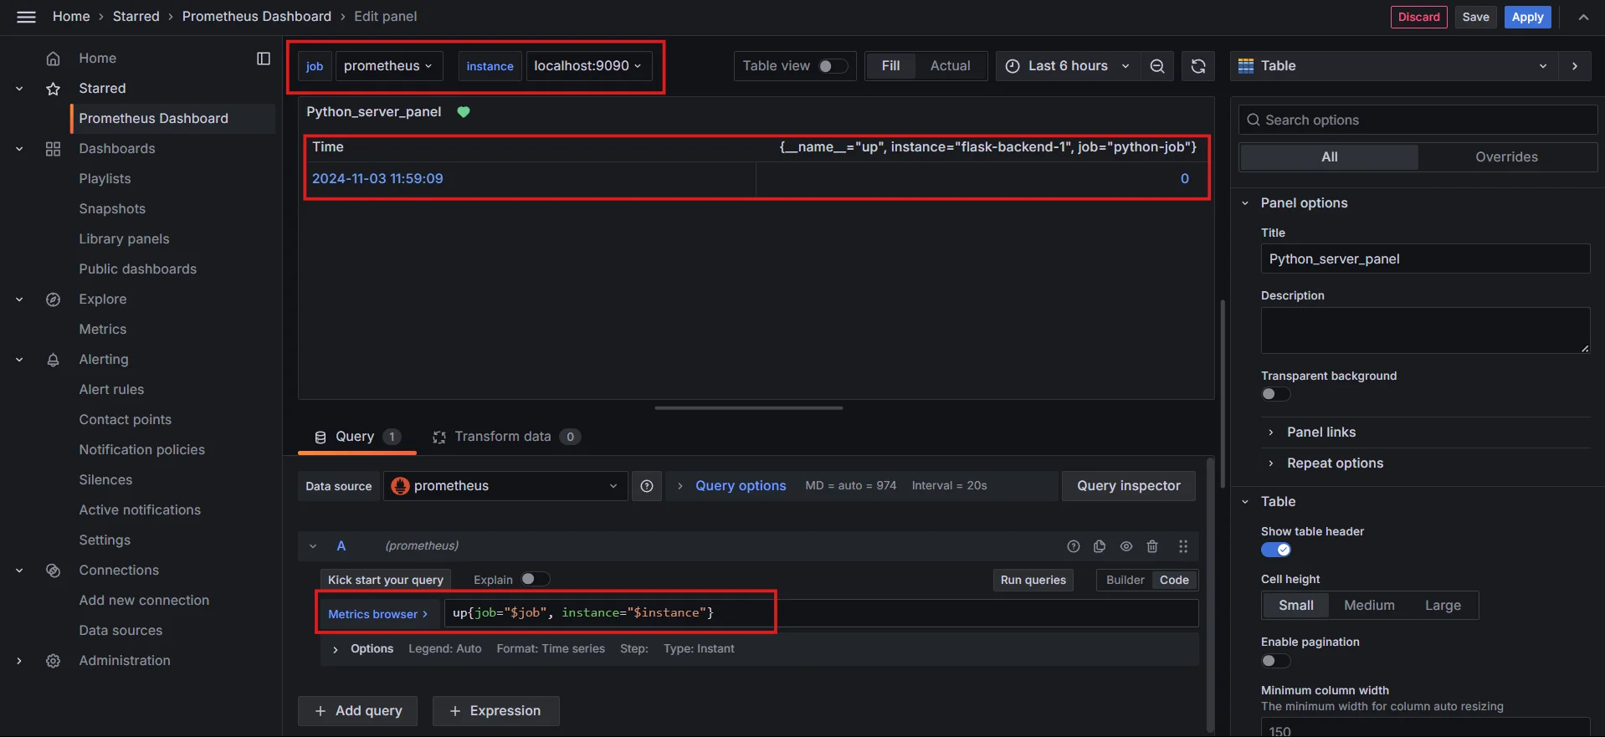Viewport: 1605px width, 737px height.
Task: Open the Table visualization picker dropdown
Action: 1394,66
